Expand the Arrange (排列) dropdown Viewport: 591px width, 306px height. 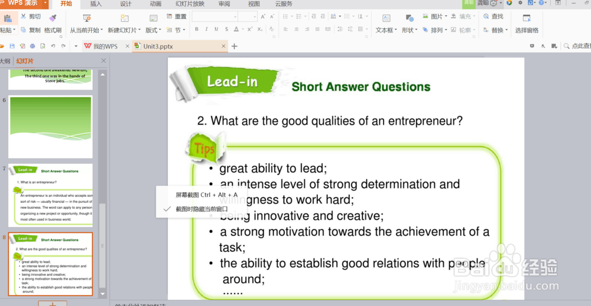[x=446, y=30]
